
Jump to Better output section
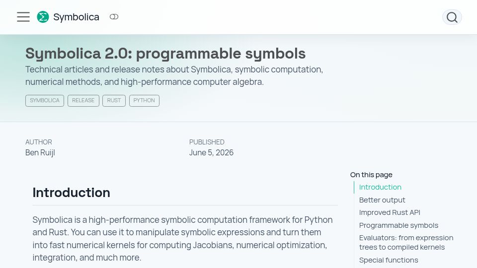pos(382,200)
